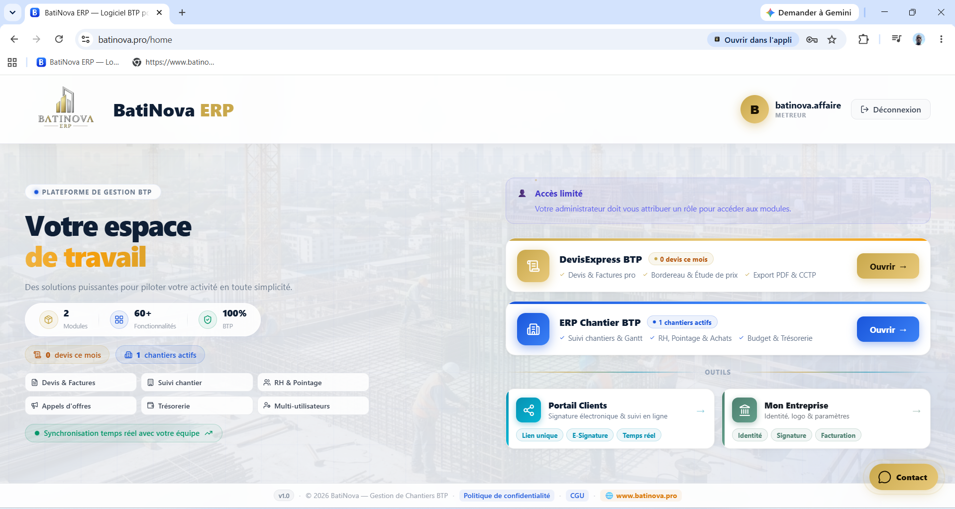Click Demander à Gemini button
This screenshot has height=509, width=955.
pyautogui.click(x=809, y=12)
